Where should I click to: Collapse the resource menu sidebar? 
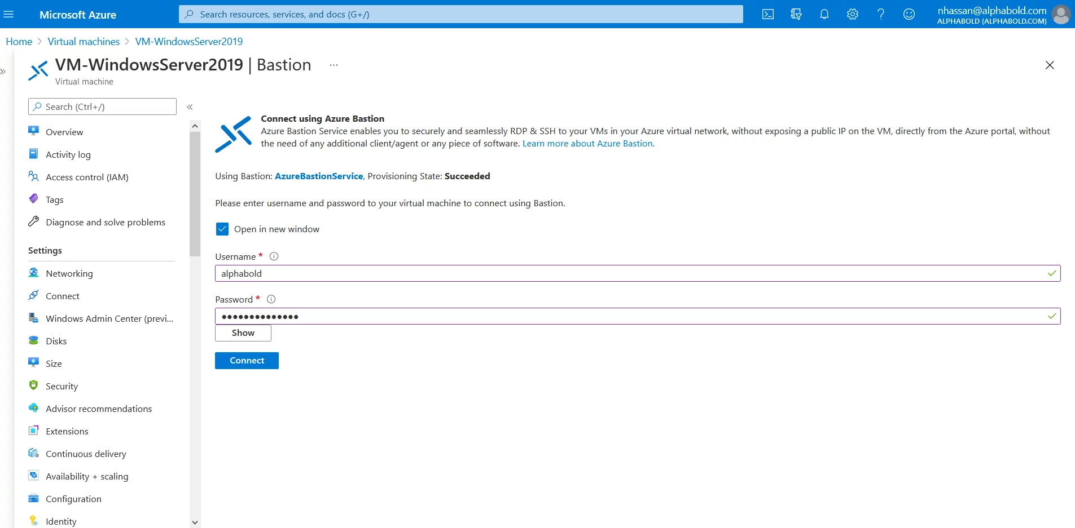coord(190,107)
